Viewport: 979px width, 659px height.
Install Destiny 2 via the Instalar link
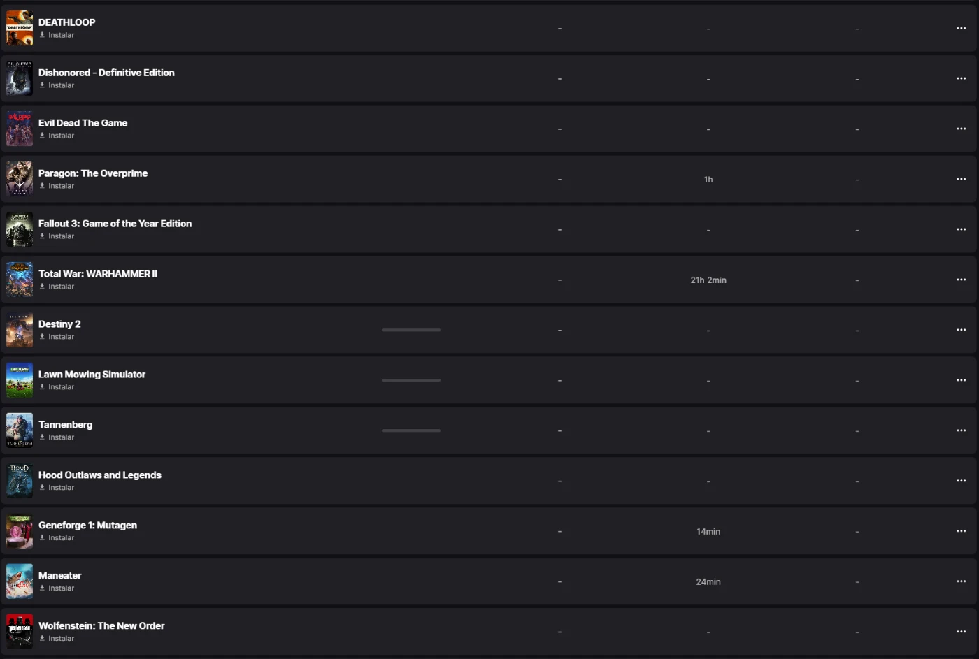point(60,337)
